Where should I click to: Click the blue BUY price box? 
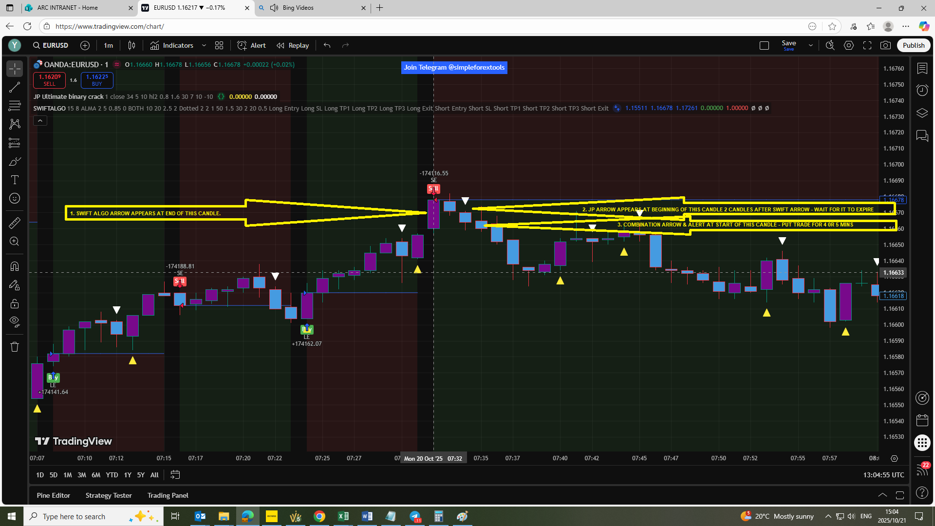[x=97, y=80]
